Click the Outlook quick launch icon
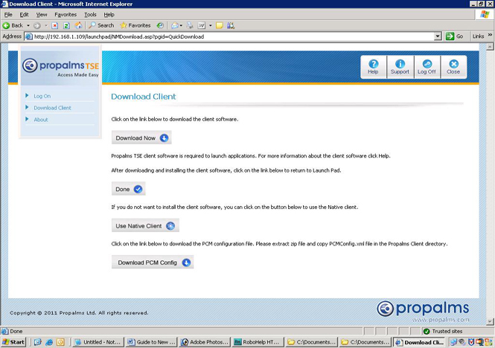Viewport: 495px width, 348px height. point(60,342)
